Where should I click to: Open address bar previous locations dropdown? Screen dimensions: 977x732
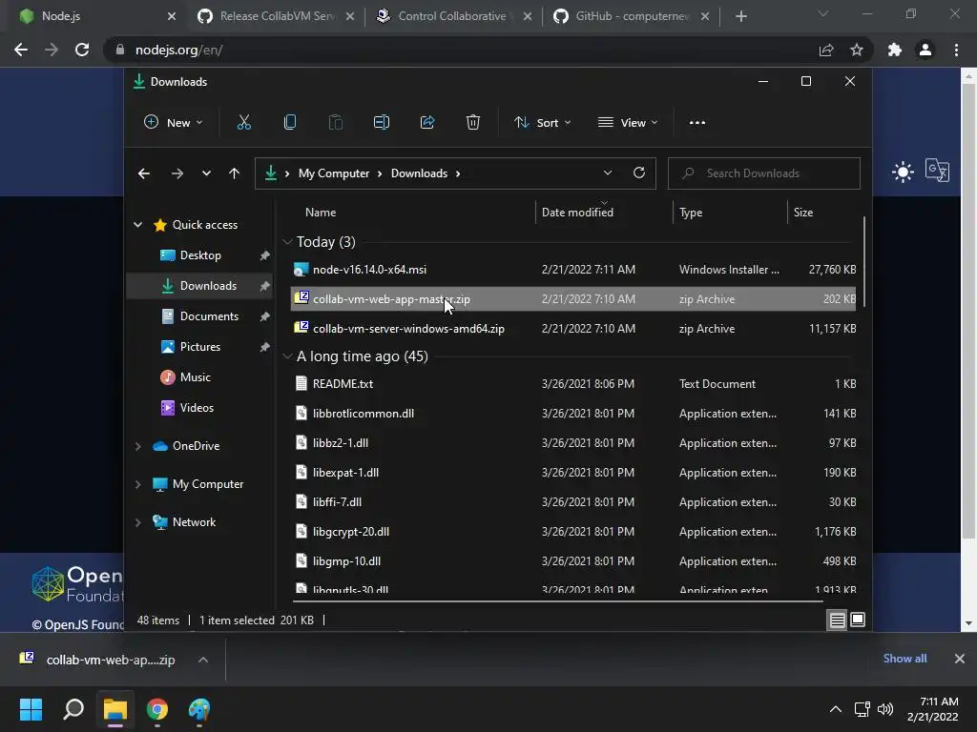tap(608, 173)
